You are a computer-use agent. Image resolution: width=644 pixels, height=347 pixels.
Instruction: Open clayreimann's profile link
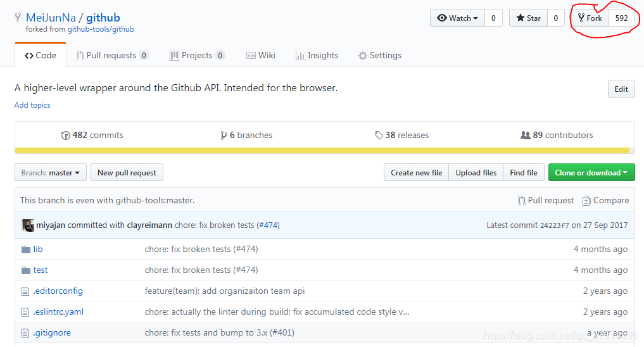[x=149, y=225]
